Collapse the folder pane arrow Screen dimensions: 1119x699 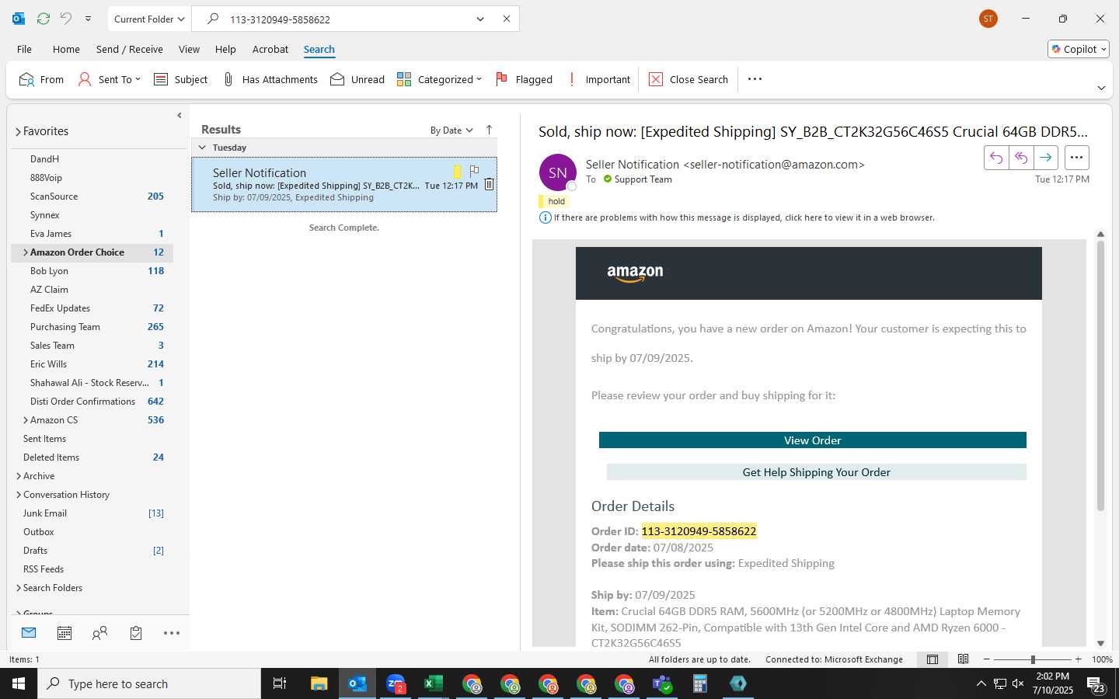pyautogui.click(x=180, y=115)
